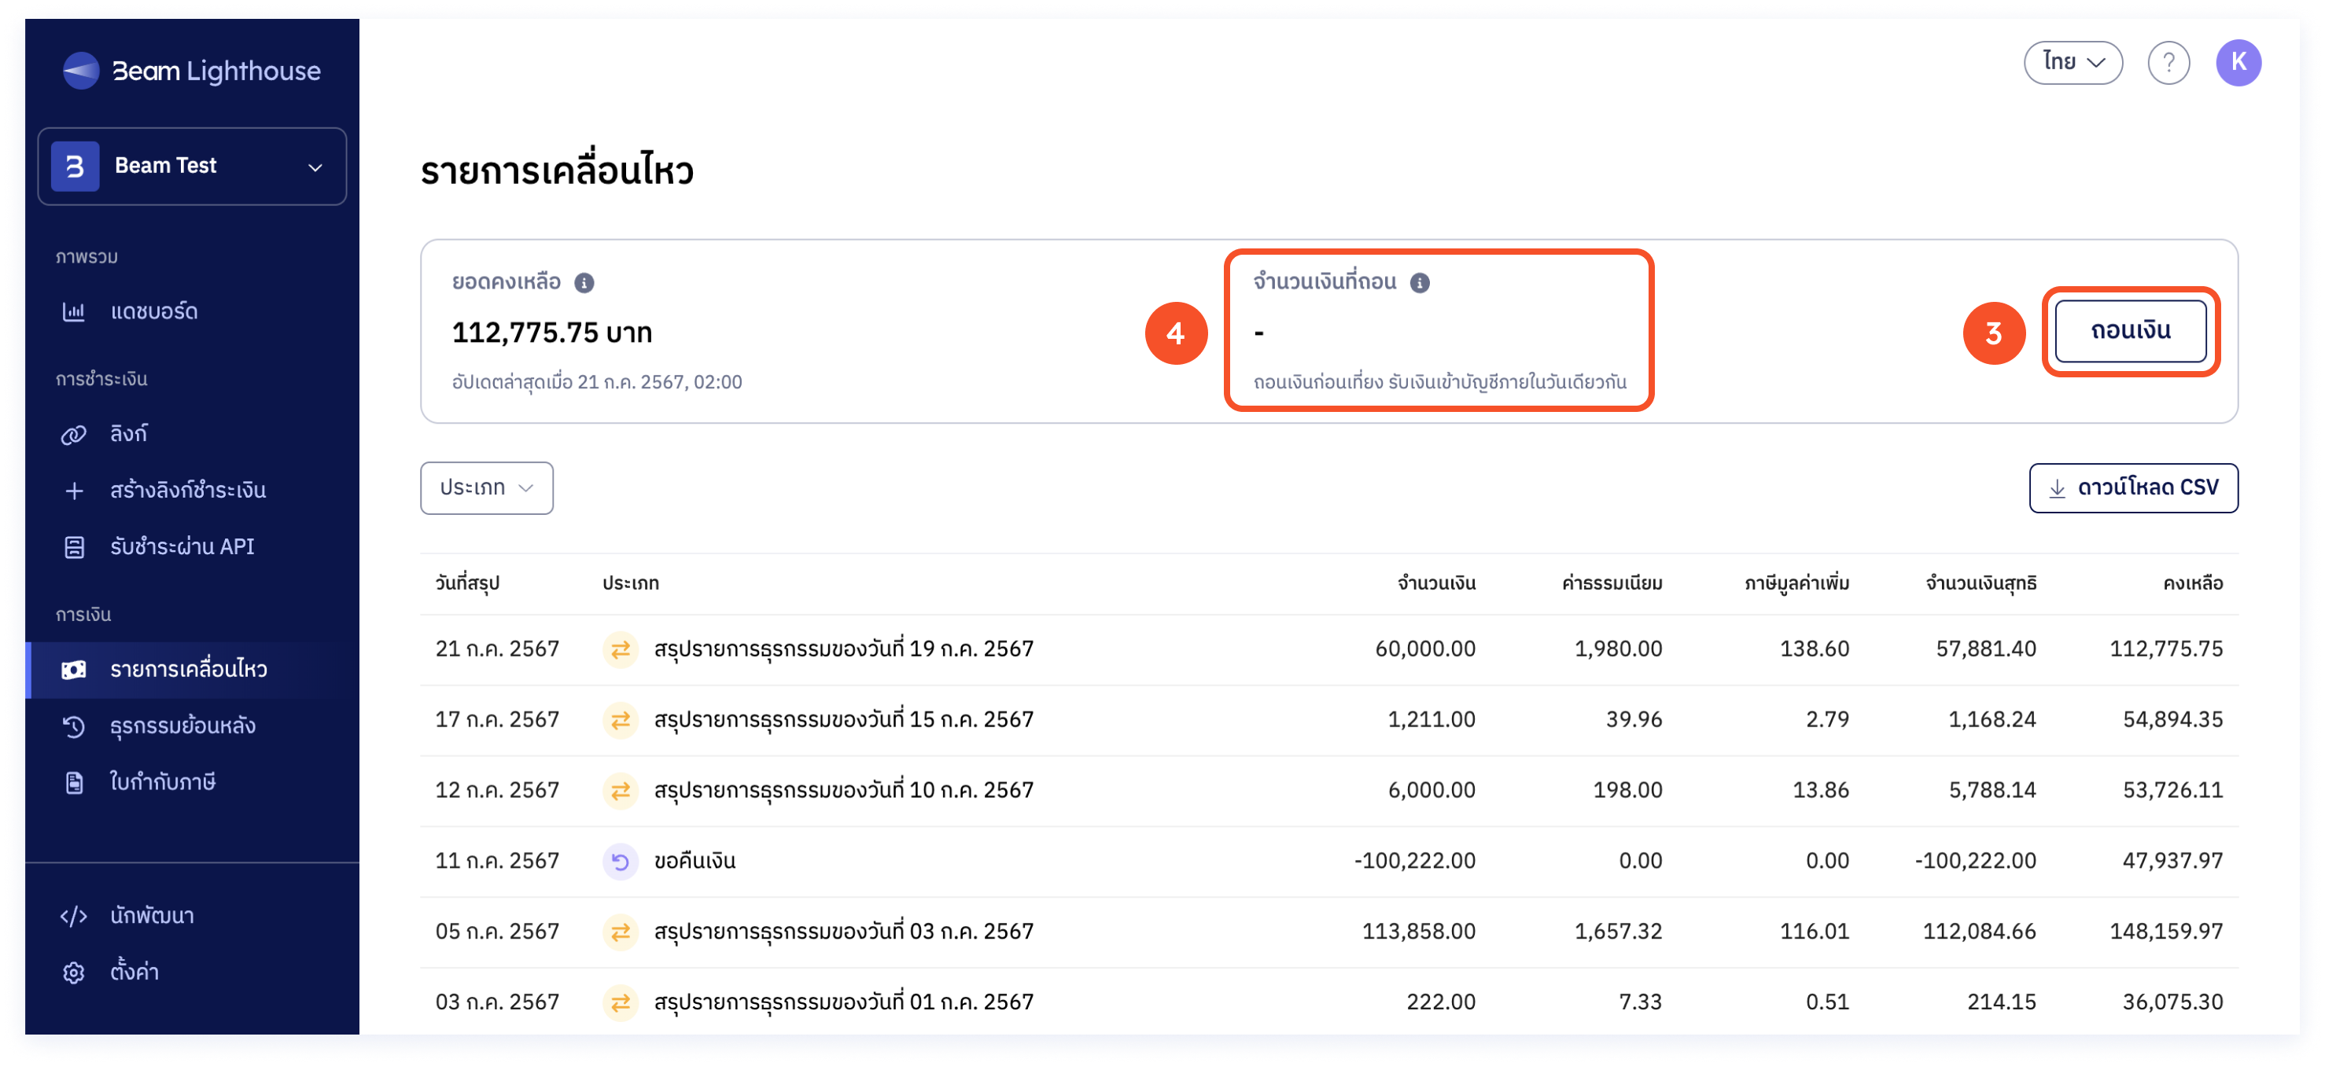
Task: Click the Beam Lighthouse logo
Action: 192,70
